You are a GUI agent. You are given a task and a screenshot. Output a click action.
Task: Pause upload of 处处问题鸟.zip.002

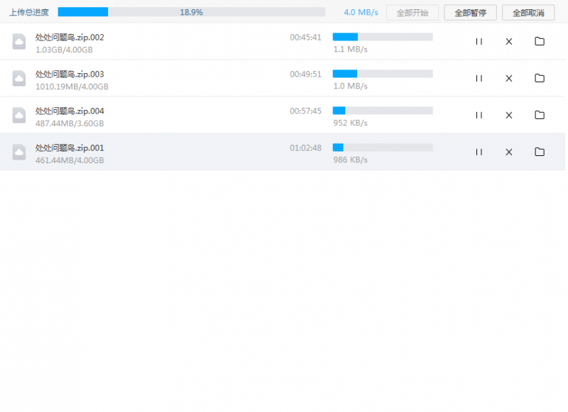click(479, 42)
